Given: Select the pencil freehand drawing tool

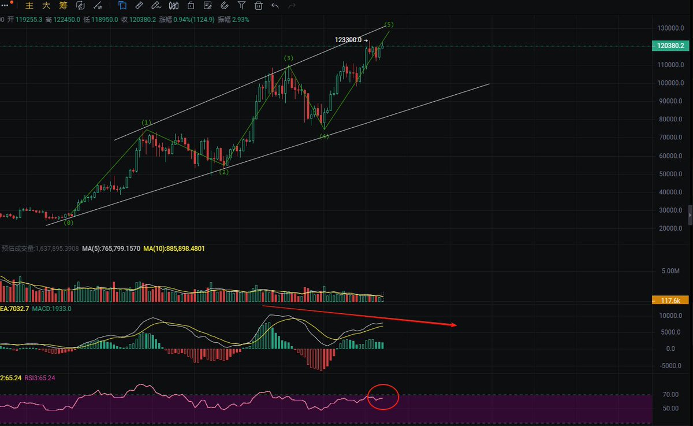Looking at the screenshot, I should pos(156,6).
